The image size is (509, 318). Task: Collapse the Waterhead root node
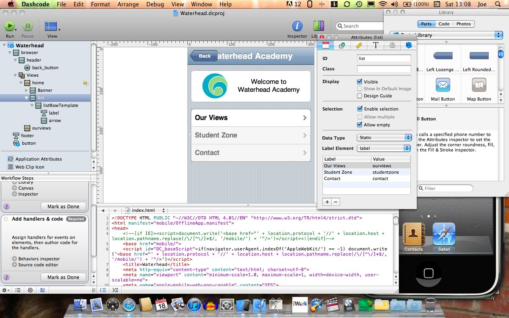(x=4, y=45)
